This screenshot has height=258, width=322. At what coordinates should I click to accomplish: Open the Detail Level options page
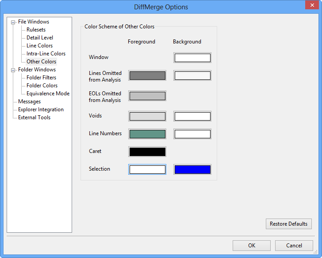pyautogui.click(x=40, y=38)
